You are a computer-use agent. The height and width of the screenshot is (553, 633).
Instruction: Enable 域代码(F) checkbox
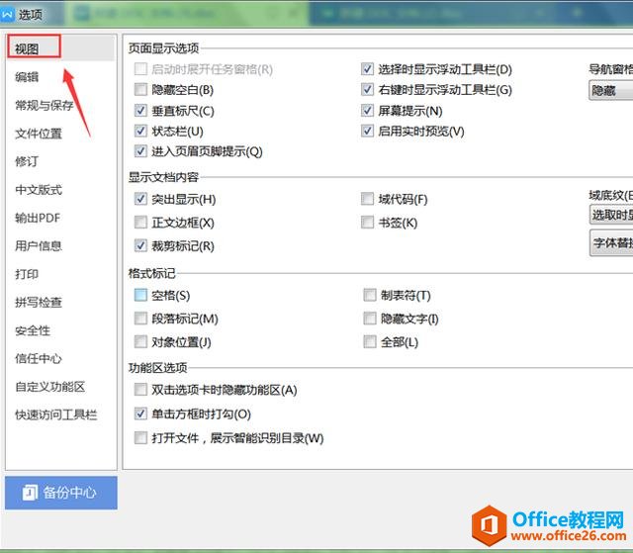pyautogui.click(x=367, y=199)
